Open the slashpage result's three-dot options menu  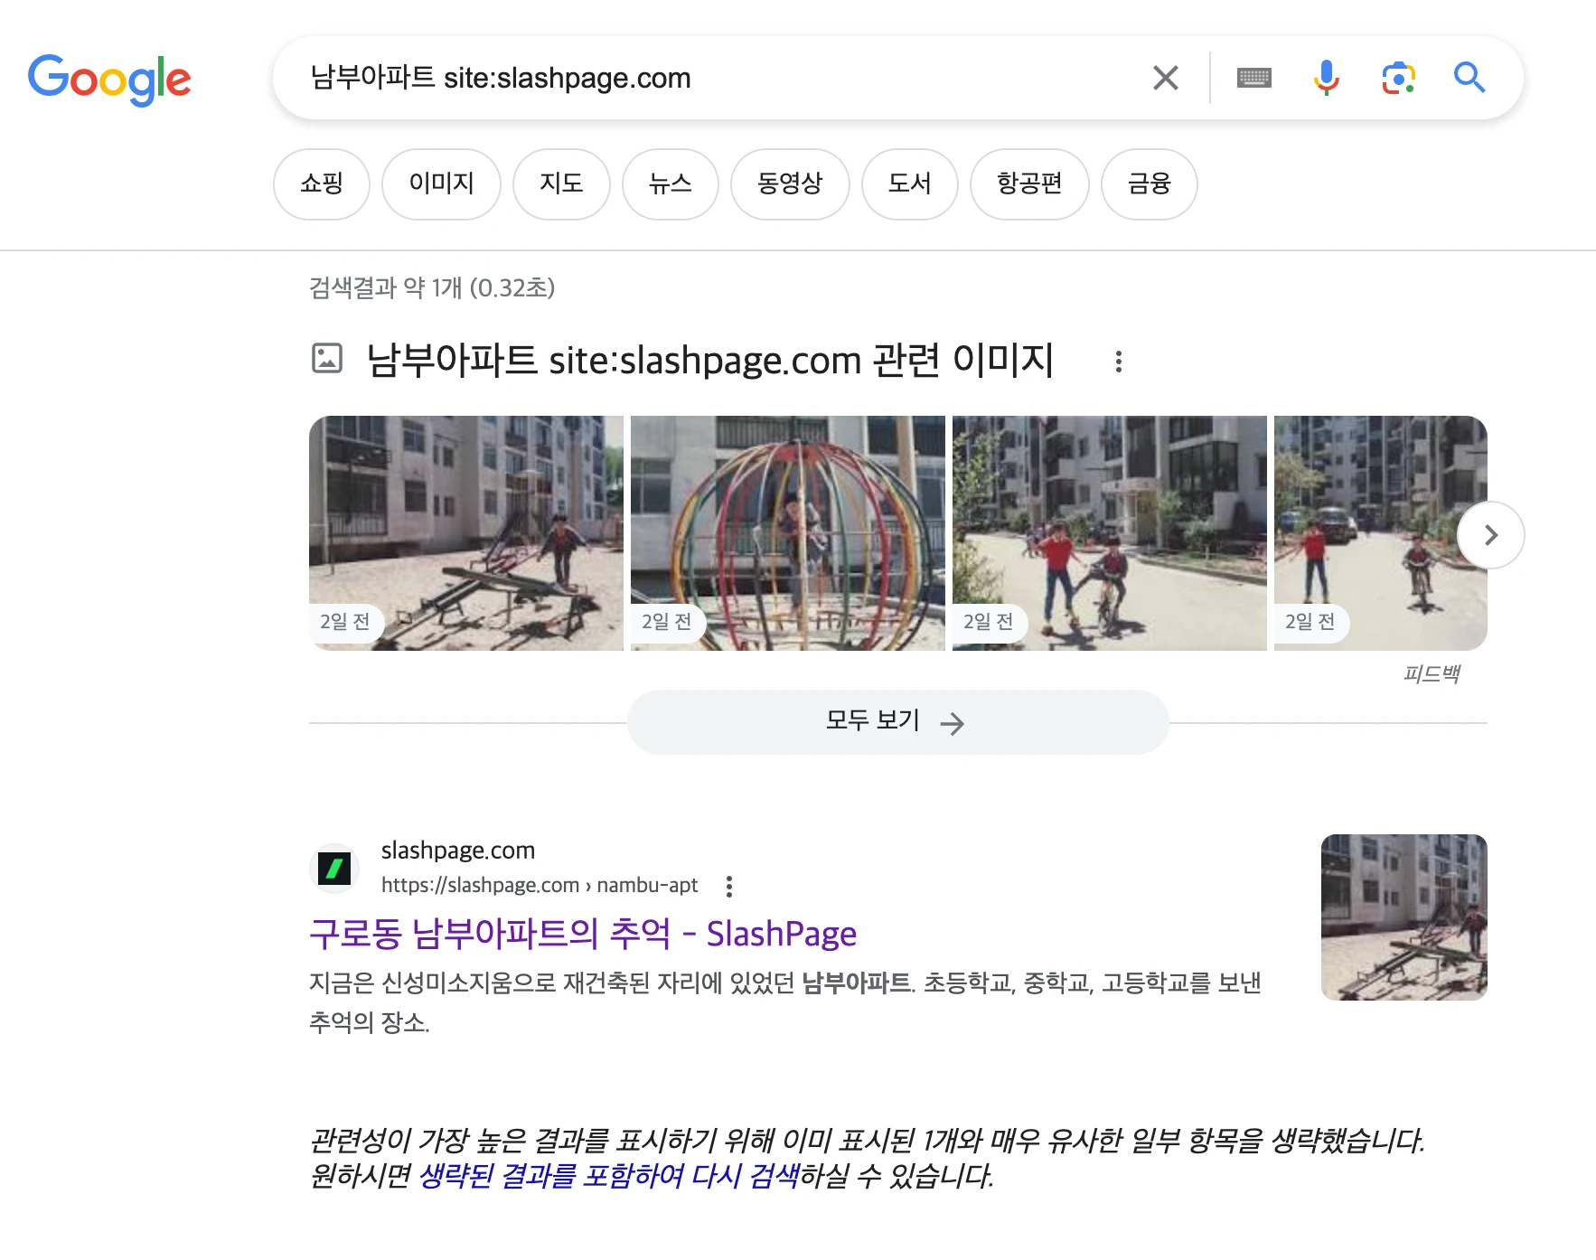(729, 886)
